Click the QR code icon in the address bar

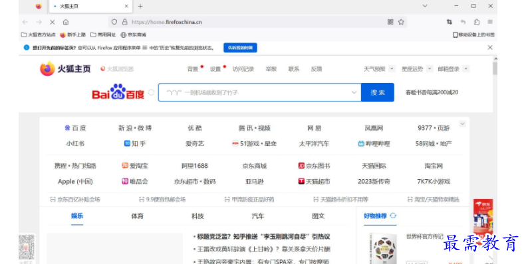click(x=390, y=22)
